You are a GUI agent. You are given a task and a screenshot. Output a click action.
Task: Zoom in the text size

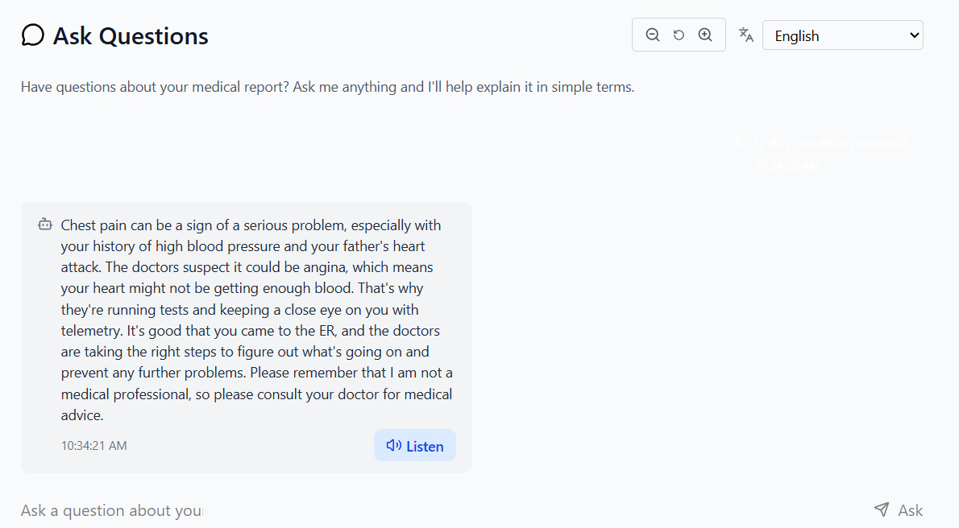[x=705, y=35]
